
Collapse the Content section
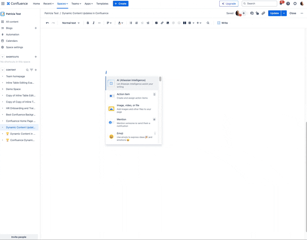2,70
